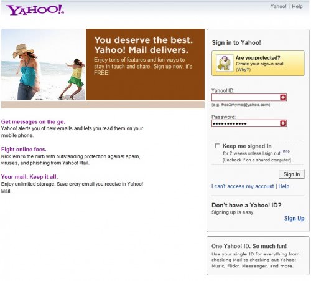Click the brown Yahoo! Mail promo banner
The image size is (311, 281).
coord(145,64)
